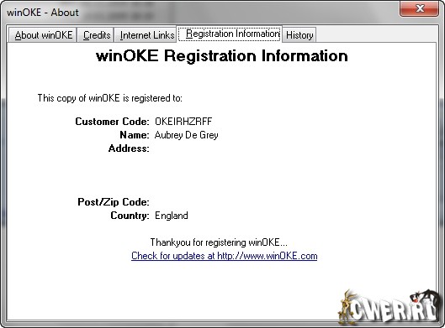The image size is (445, 328).
Task: Click the Thankyou for registering winOKE message
Action: pyautogui.click(x=219, y=242)
